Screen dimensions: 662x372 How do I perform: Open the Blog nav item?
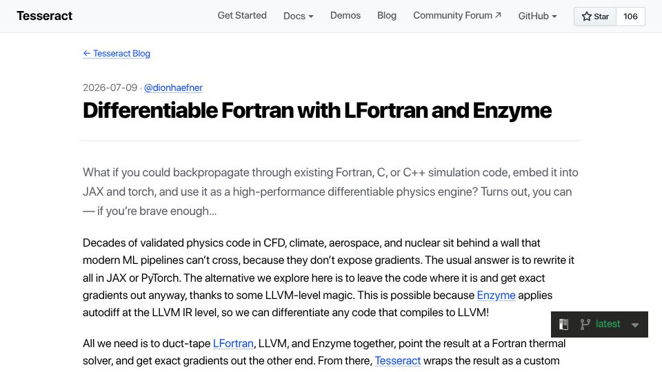click(387, 16)
